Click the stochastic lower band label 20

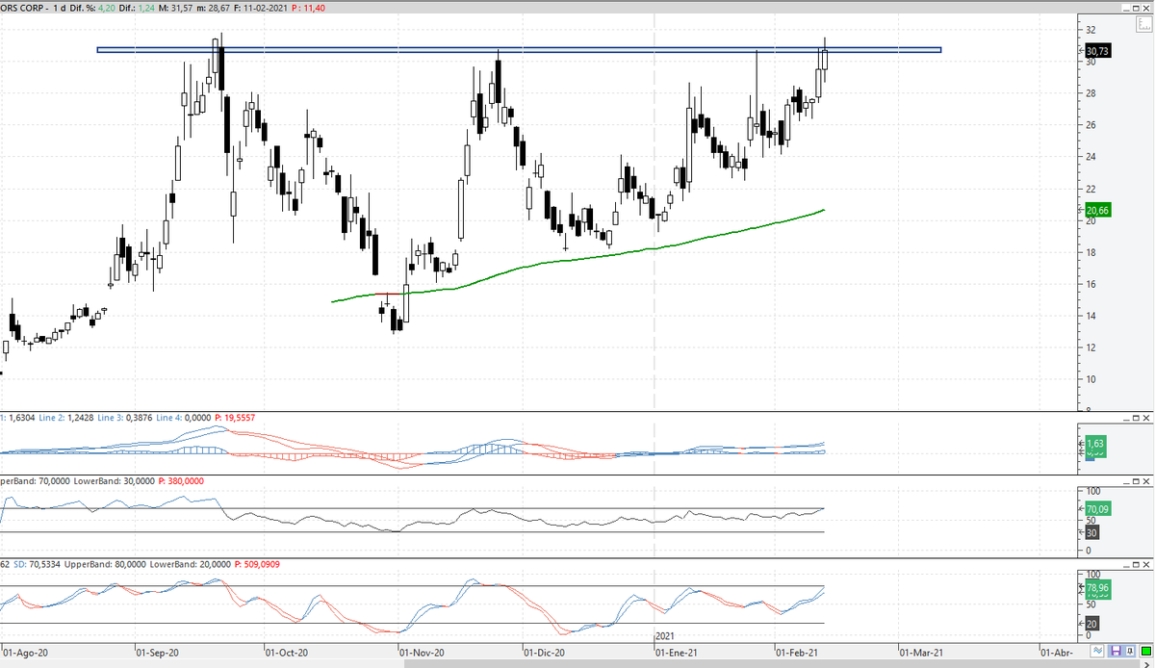pyautogui.click(x=1092, y=624)
